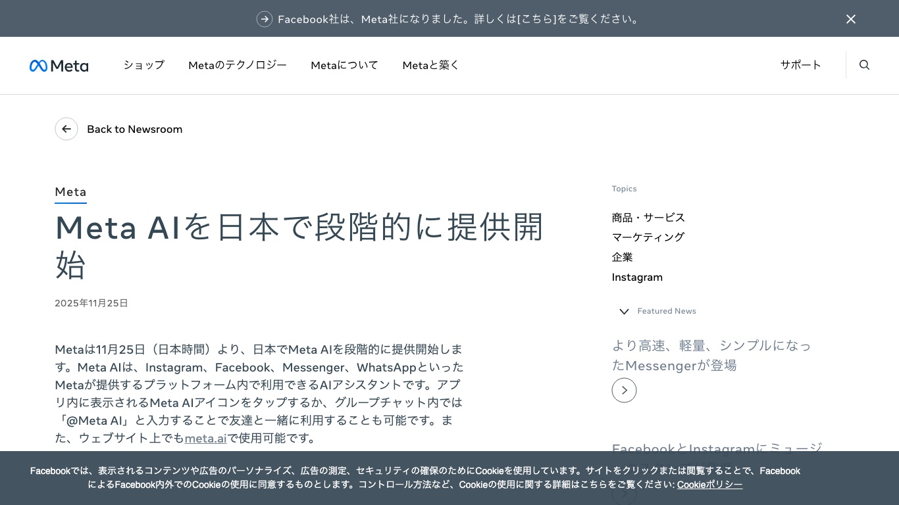Go Back to Newsroom
899x505 pixels.
pyautogui.click(x=135, y=129)
